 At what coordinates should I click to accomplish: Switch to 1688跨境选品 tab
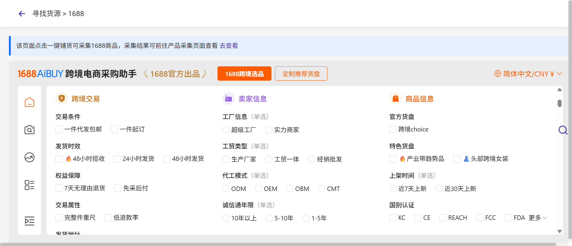pyautogui.click(x=244, y=73)
